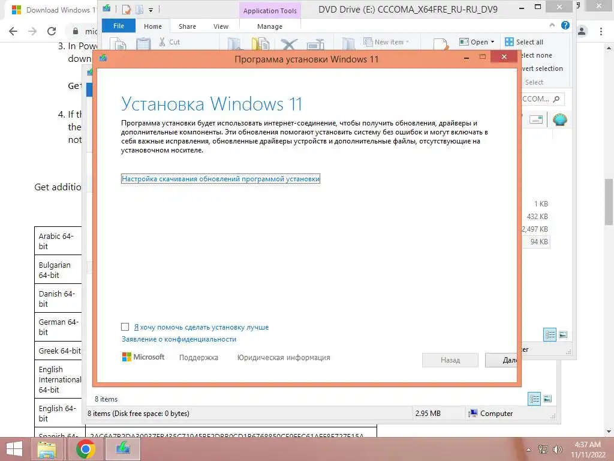Click the Cut scissors command
Viewport: 614px width, 461px height.
[169, 42]
